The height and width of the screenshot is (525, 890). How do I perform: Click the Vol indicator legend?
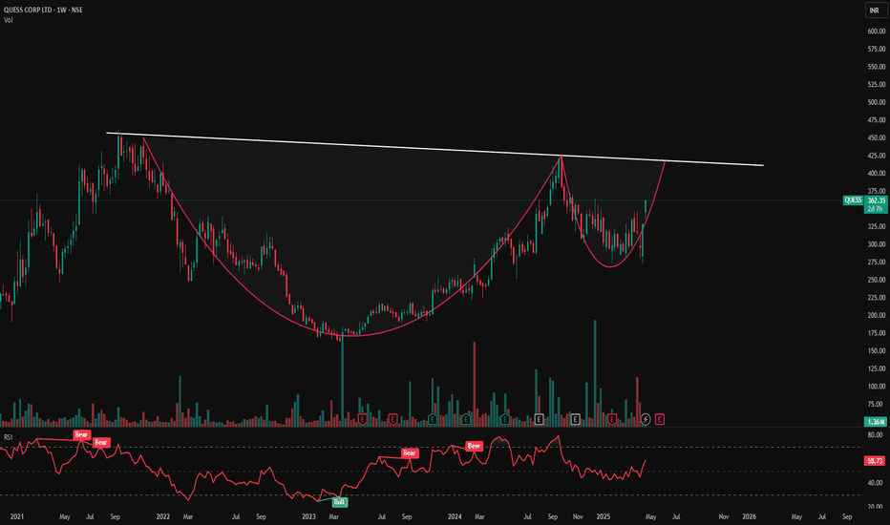8,20
